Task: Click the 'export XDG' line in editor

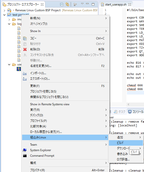Action: click(135, 55)
